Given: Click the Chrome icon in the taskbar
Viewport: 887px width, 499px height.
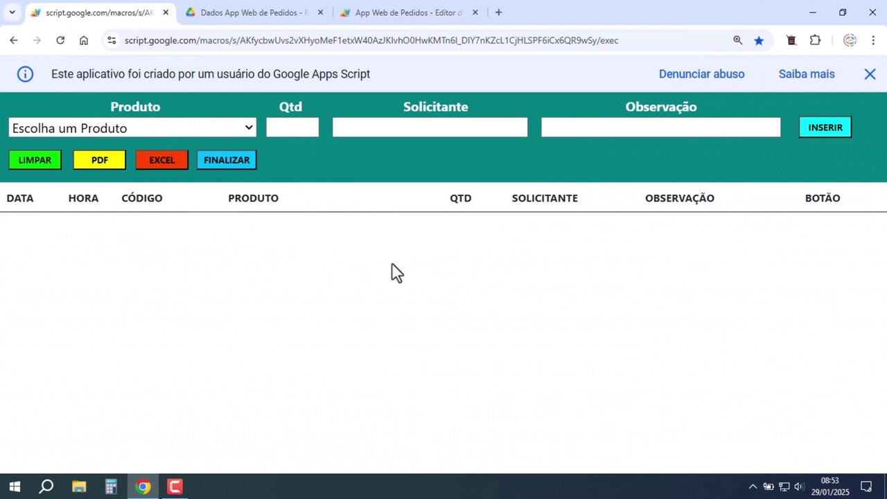Looking at the screenshot, I should click(x=143, y=487).
